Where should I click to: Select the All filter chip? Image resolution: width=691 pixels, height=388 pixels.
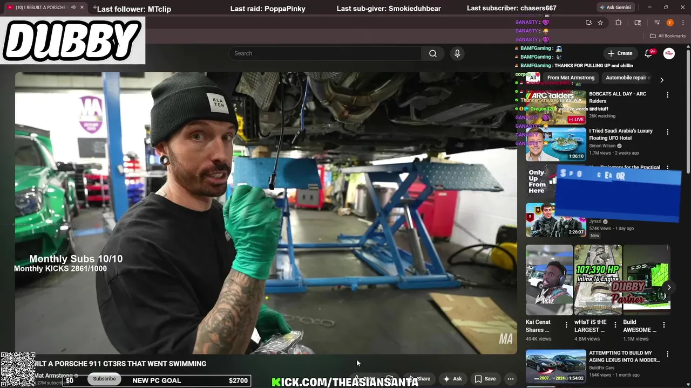(x=533, y=78)
